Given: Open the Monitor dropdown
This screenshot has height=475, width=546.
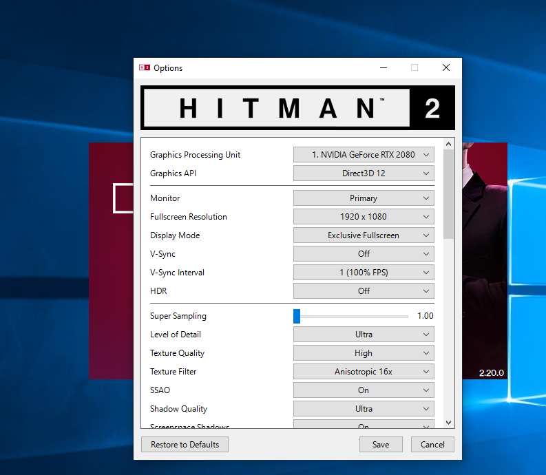Looking at the screenshot, I should click(x=364, y=198).
